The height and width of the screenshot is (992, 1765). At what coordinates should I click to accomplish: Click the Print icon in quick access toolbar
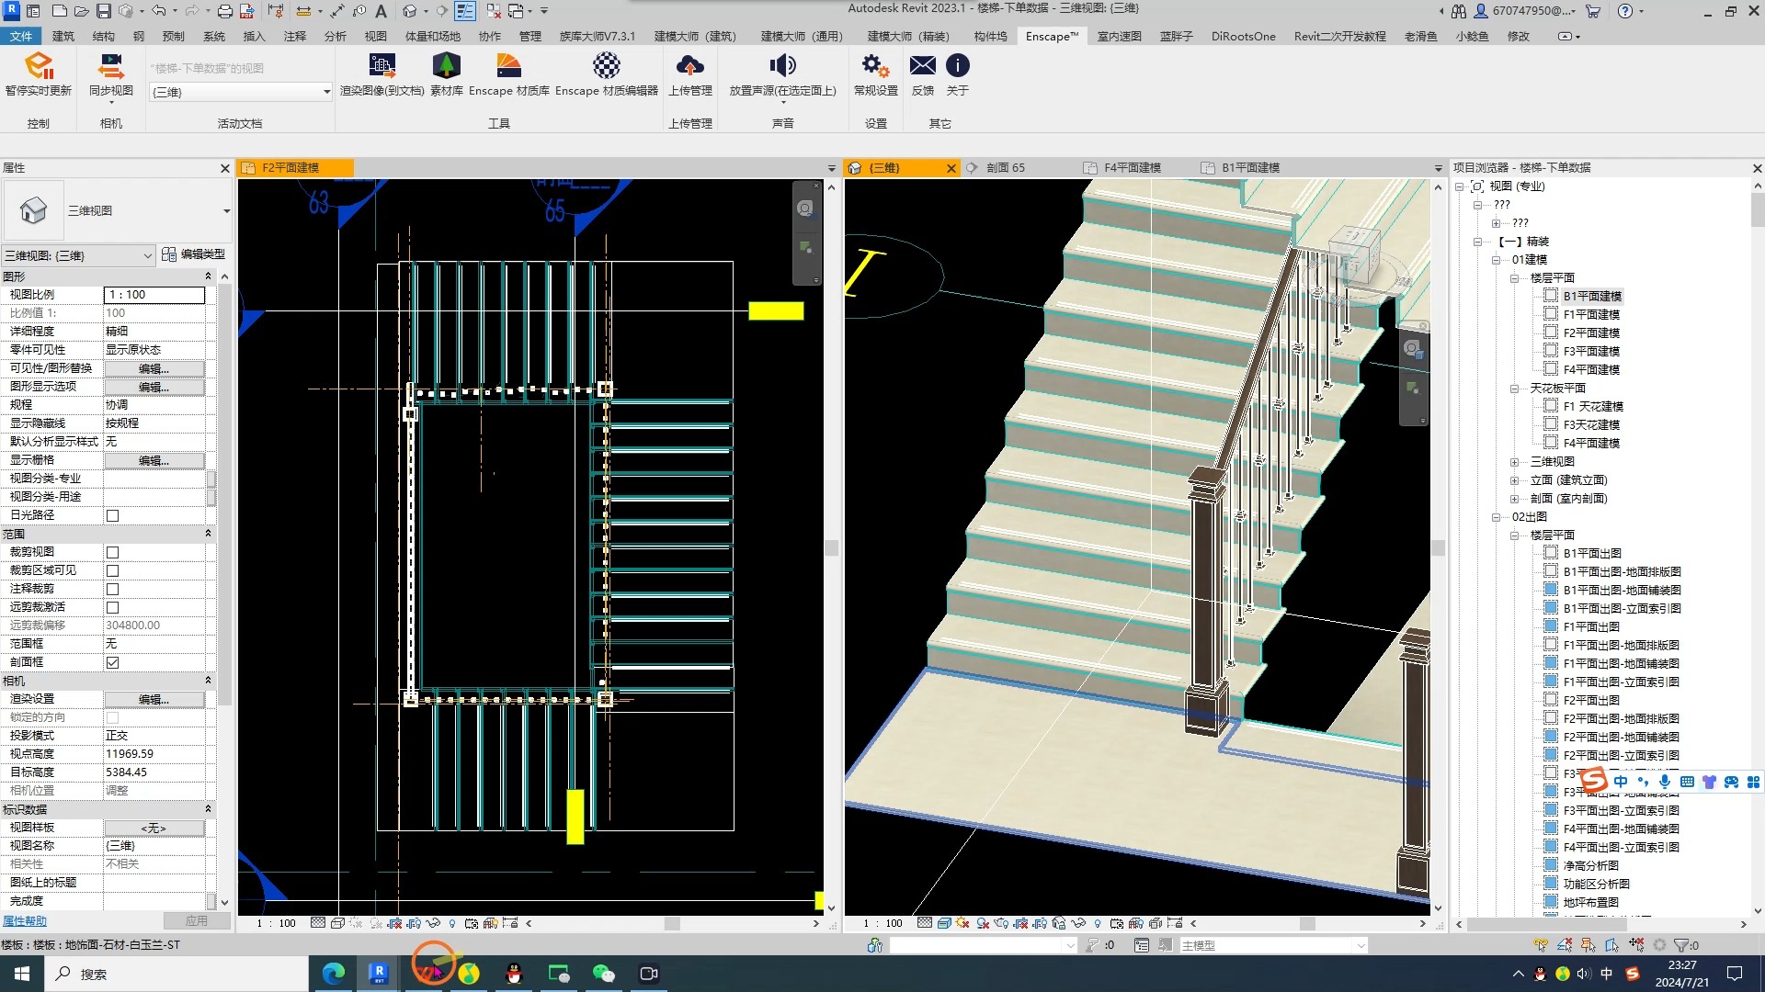[224, 11]
